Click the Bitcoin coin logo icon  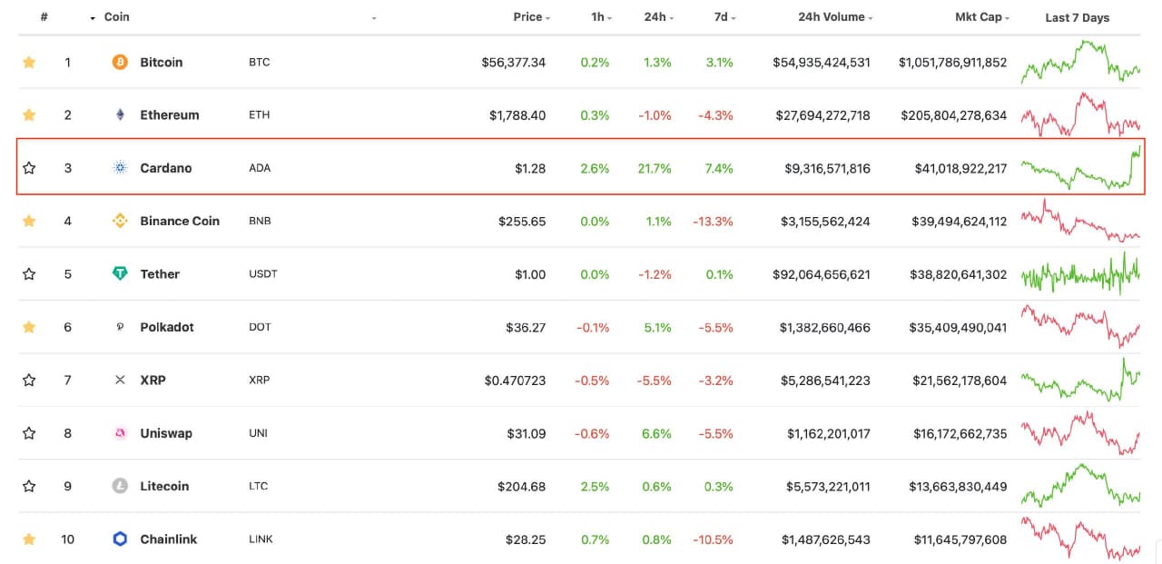(120, 62)
